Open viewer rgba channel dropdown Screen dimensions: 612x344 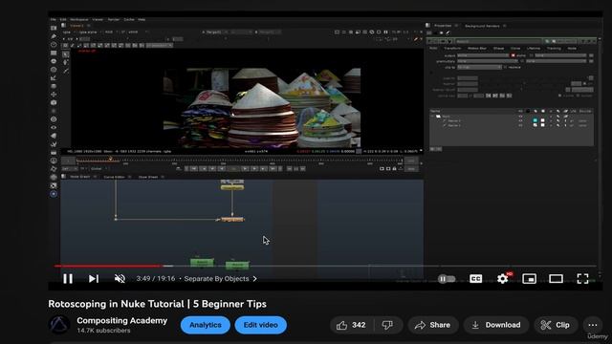68,32
